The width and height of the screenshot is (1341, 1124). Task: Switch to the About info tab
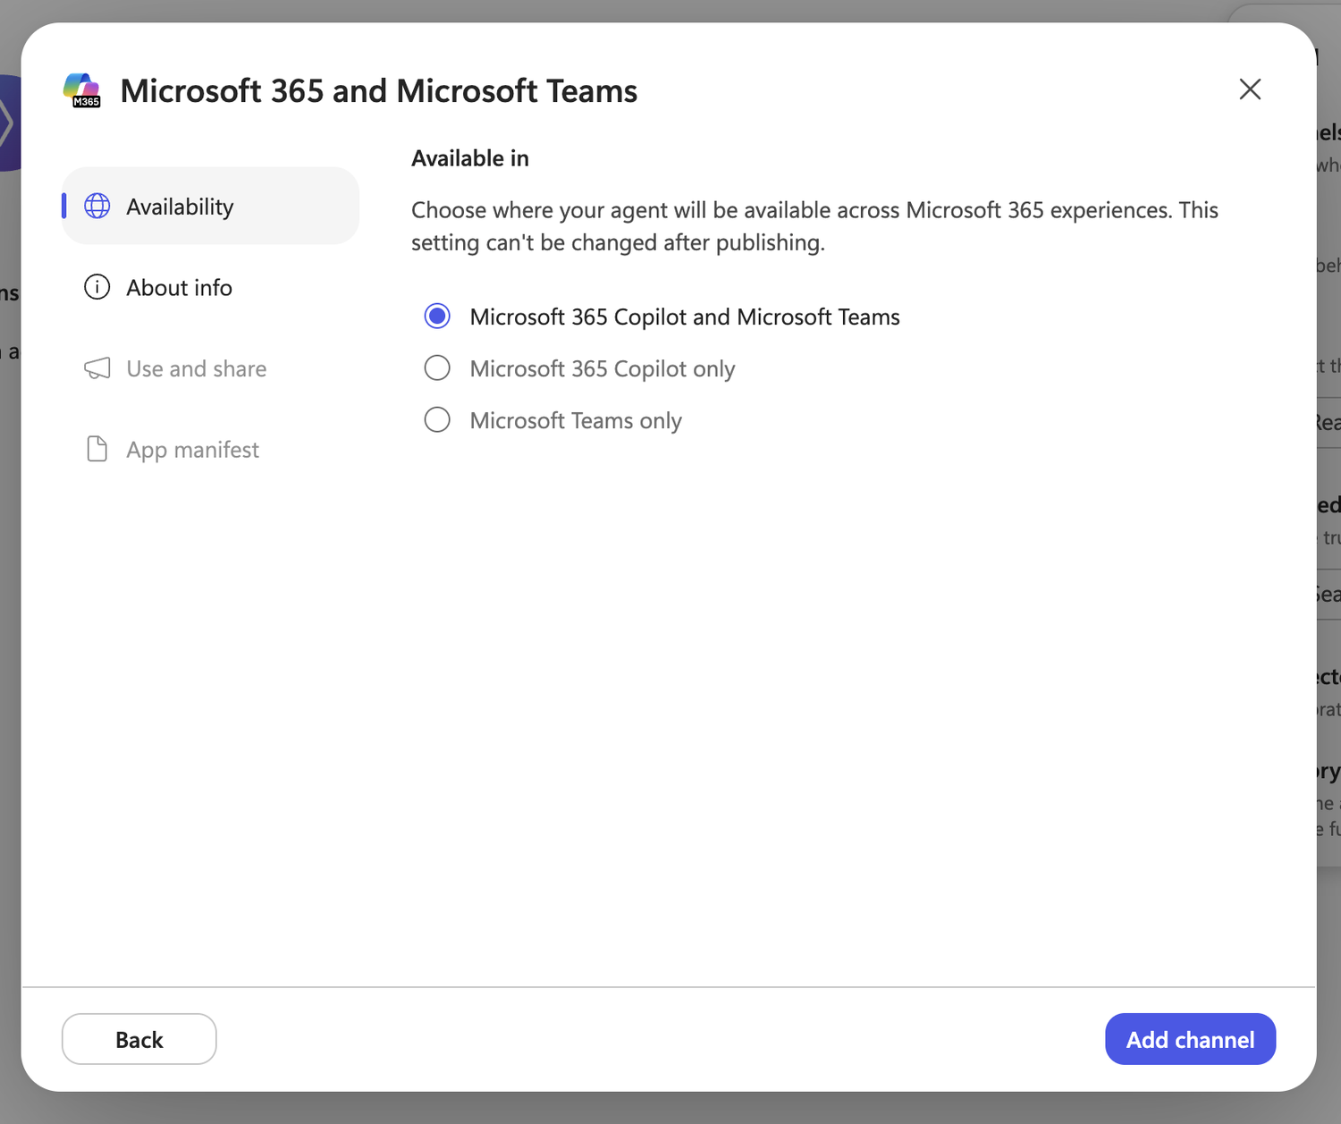click(210, 287)
